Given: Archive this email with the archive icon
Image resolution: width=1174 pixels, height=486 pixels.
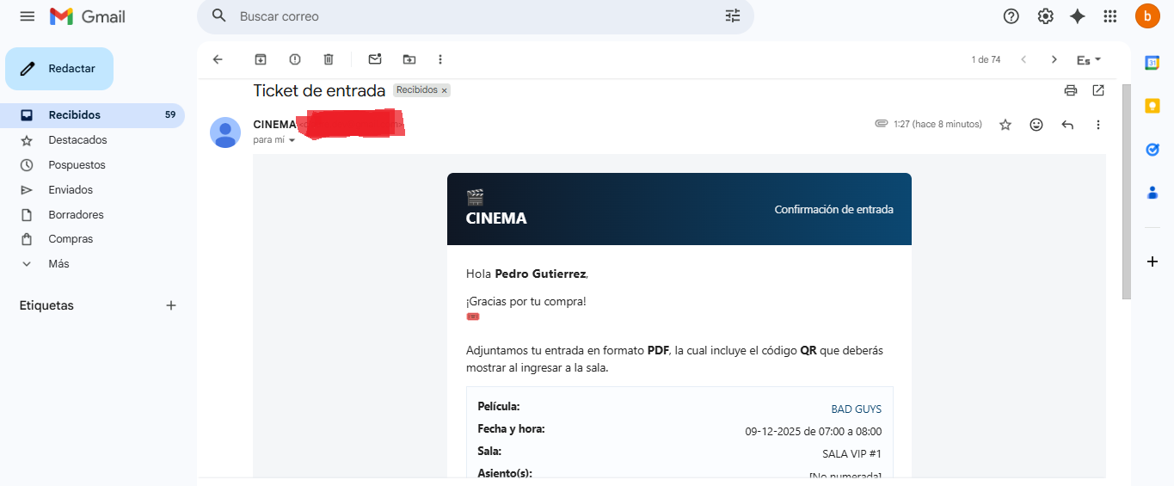Looking at the screenshot, I should (261, 59).
